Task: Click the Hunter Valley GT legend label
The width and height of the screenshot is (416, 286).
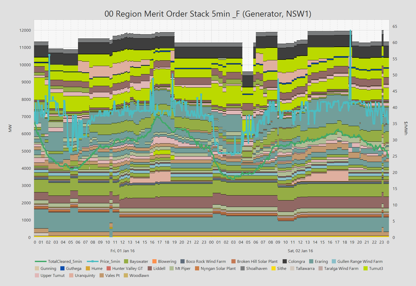Action: pyautogui.click(x=127, y=268)
